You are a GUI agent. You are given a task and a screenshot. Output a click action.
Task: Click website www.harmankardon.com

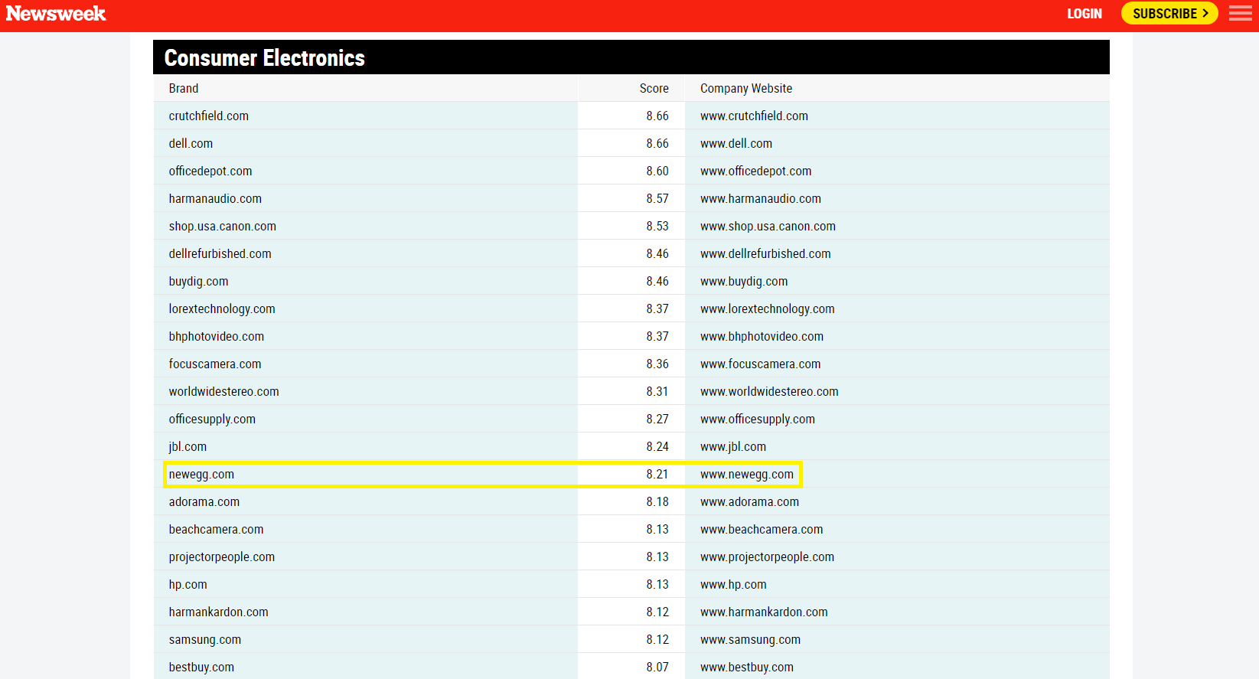[764, 612]
